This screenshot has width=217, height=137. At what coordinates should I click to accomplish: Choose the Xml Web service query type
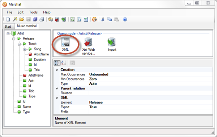[x=89, y=46]
